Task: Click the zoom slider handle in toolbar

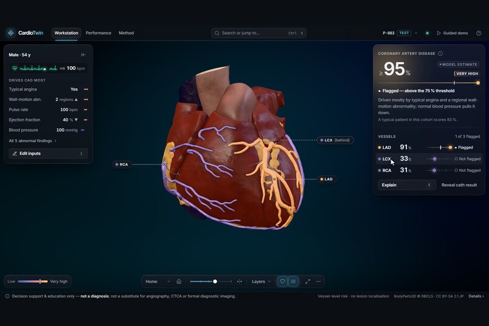Action: (215, 282)
